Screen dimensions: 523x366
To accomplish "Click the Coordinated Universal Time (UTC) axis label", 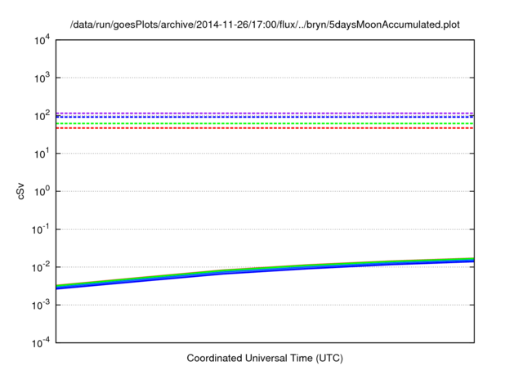I will 265,358.
